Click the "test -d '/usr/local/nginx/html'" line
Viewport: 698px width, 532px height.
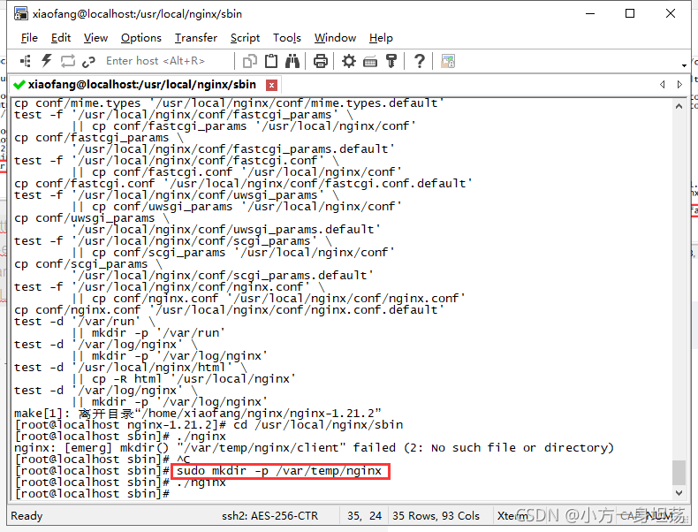click(x=130, y=368)
